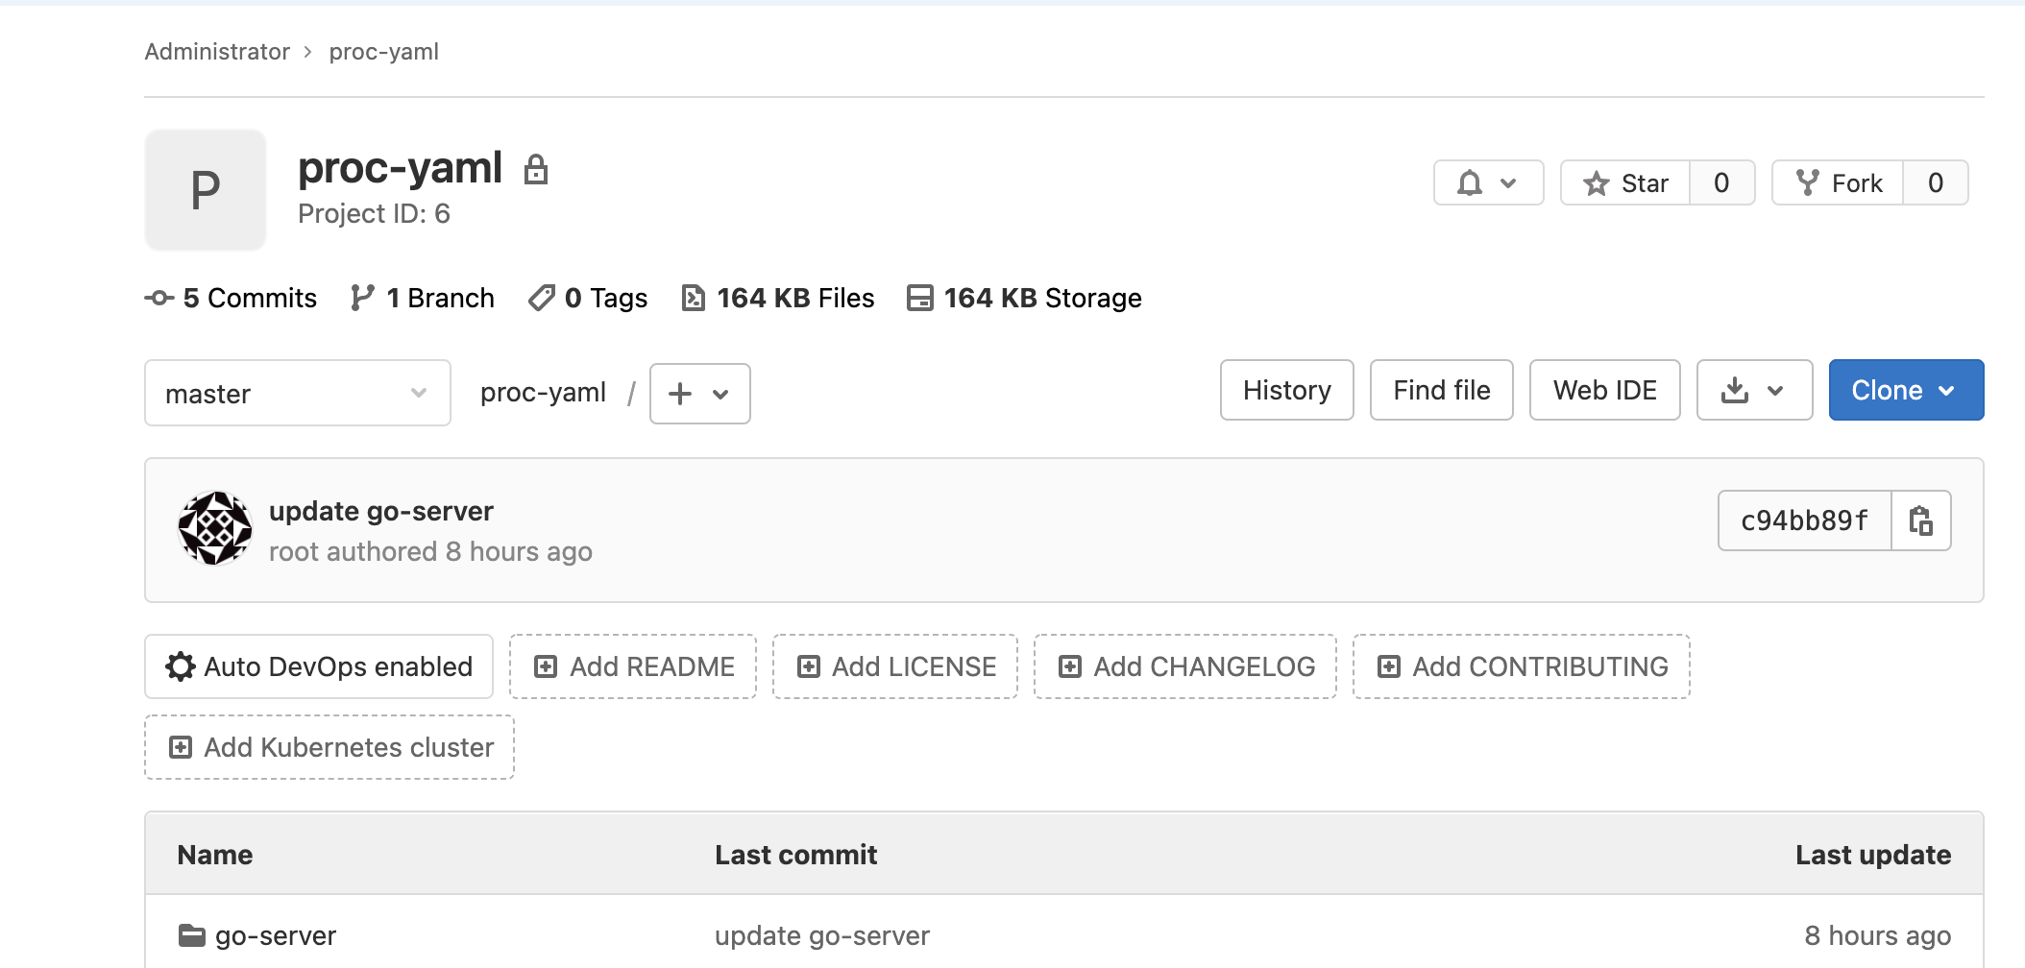Copy the commit SHA c94bb89f
This screenshot has width=2025, height=968.
(x=1920, y=520)
